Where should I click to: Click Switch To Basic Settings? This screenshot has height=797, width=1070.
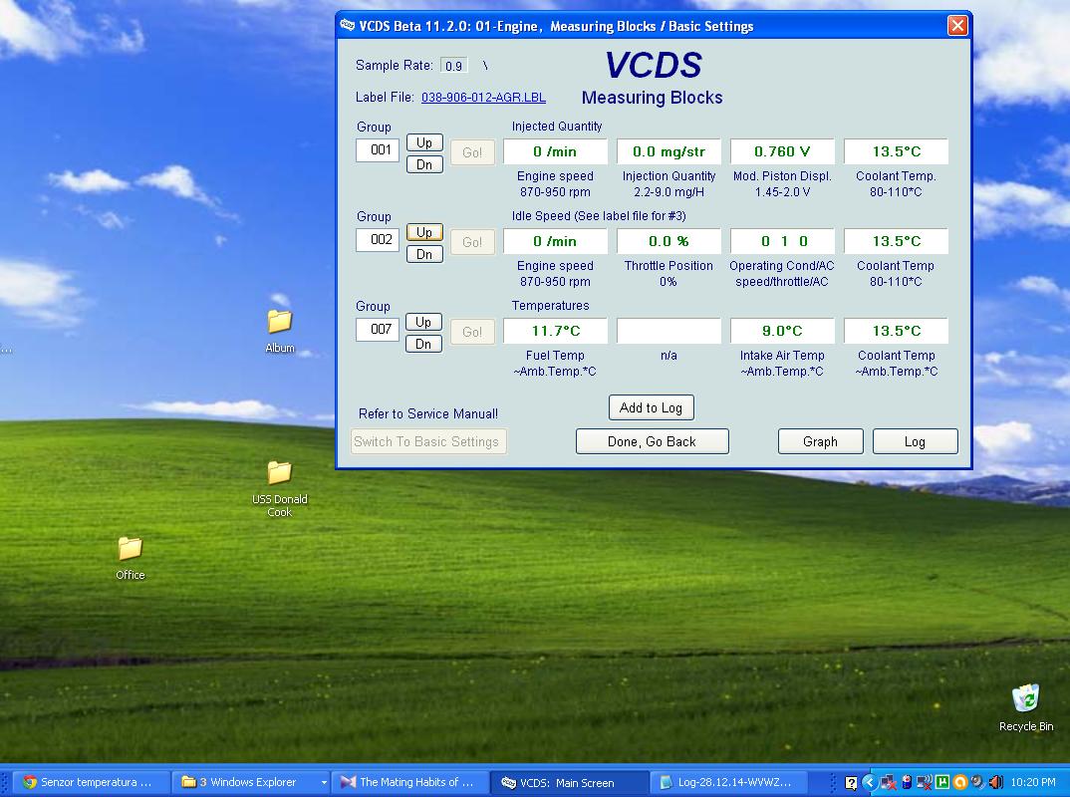pos(428,441)
